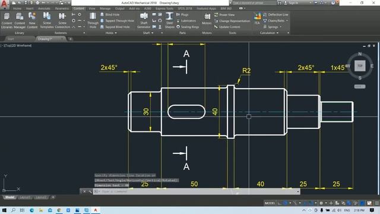Switch to the Model layout tab
This screenshot has width=380, height=214.
(9, 197)
